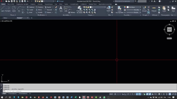Click the erase tool icon in Modification
This screenshot has width=177, height=99.
click(x=56, y=7)
